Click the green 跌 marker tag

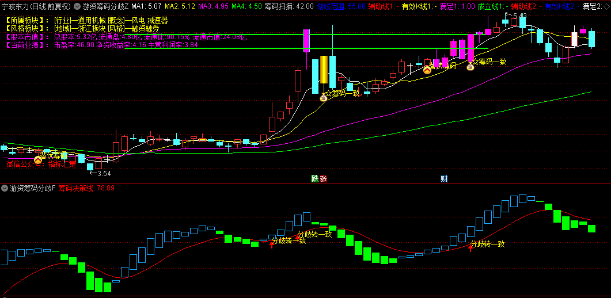click(314, 179)
